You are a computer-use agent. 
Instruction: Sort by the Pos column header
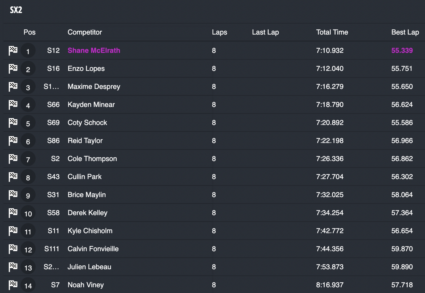tap(29, 32)
